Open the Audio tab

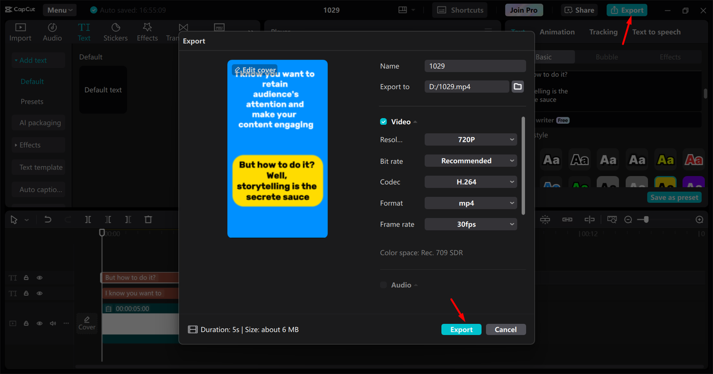(52, 32)
